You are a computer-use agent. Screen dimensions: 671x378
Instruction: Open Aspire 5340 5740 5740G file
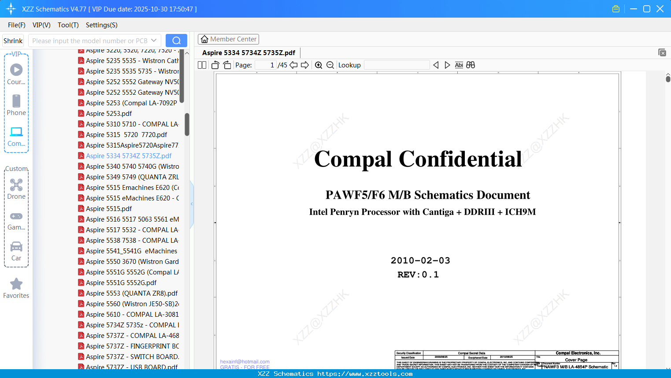(129, 167)
